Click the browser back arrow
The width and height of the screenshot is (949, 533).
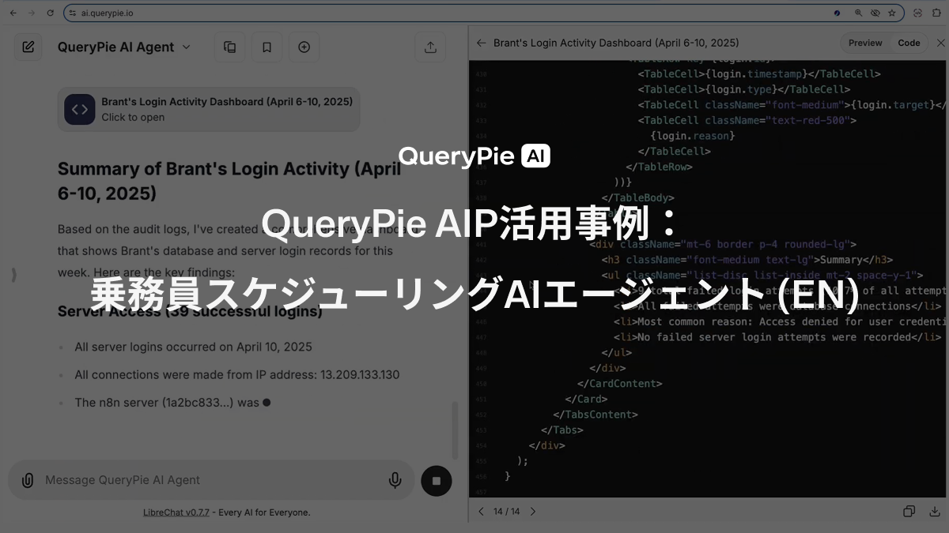tap(13, 13)
